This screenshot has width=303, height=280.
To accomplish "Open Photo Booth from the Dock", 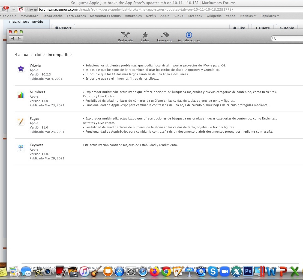I will click(x=61, y=271).
